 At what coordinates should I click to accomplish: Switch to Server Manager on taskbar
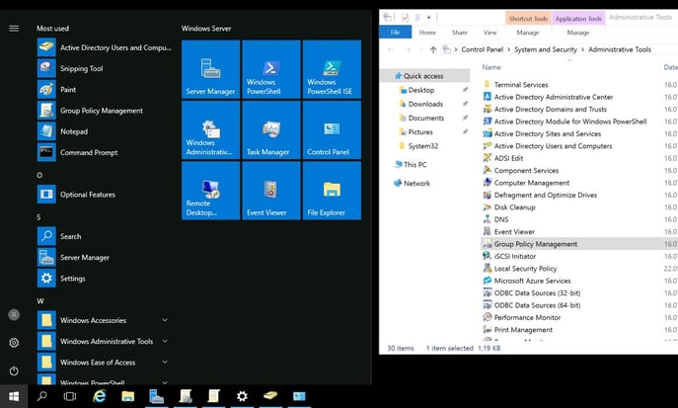pos(157,396)
